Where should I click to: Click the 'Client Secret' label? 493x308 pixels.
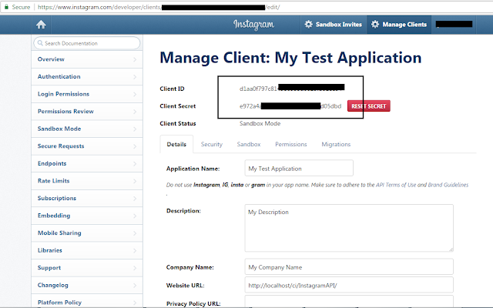tap(178, 106)
